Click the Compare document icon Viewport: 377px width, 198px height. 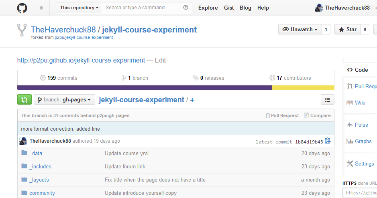point(306,115)
